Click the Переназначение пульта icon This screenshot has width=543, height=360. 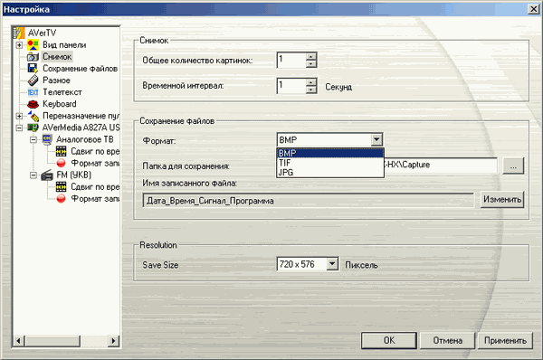(33, 116)
